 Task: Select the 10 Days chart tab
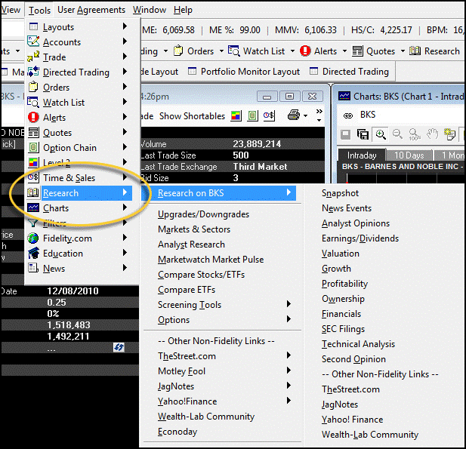pos(409,155)
